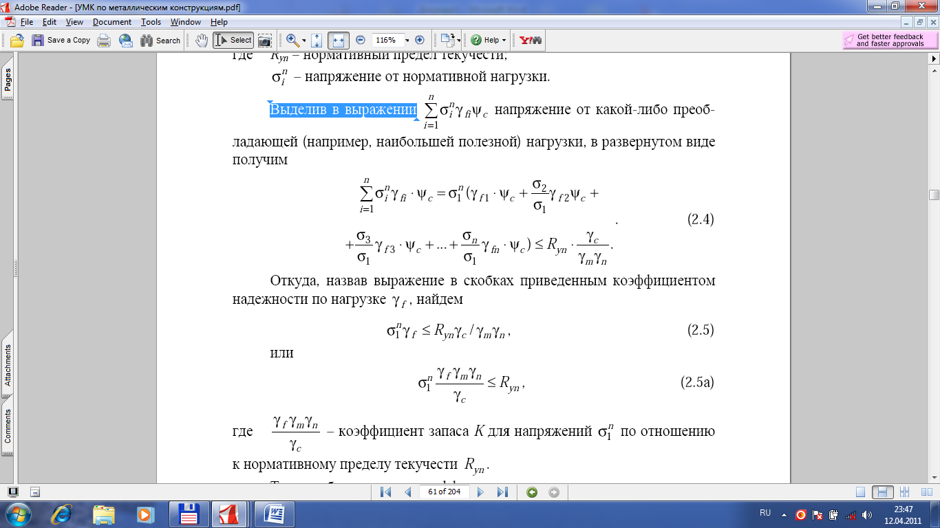Screen dimensions: 940x528
Task: Switch to Continuous-Facing page layout
Action: 906,492
